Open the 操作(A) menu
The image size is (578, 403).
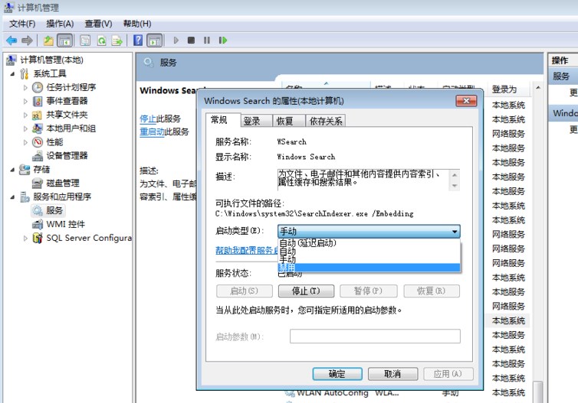coord(60,24)
